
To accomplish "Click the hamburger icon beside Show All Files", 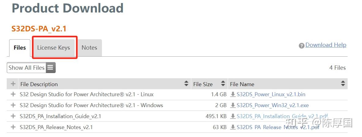I will (50, 68).
